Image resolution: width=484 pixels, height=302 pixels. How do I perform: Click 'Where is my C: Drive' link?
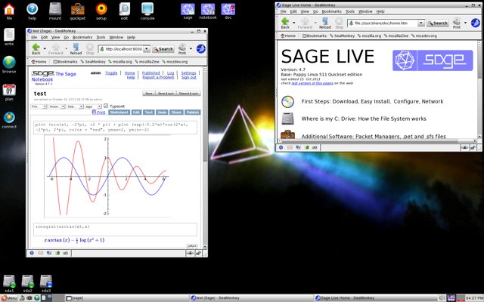tap(364, 119)
